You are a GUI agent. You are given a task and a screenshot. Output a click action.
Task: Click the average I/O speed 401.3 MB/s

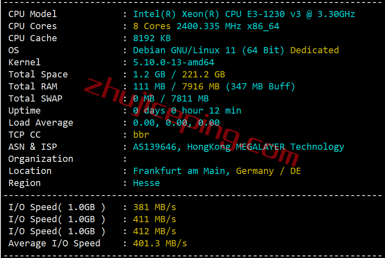click(160, 243)
